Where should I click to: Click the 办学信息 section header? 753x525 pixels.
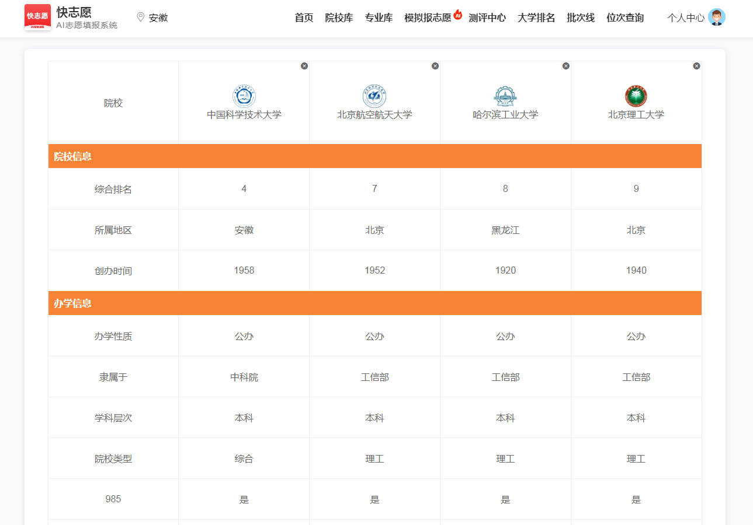(375, 303)
